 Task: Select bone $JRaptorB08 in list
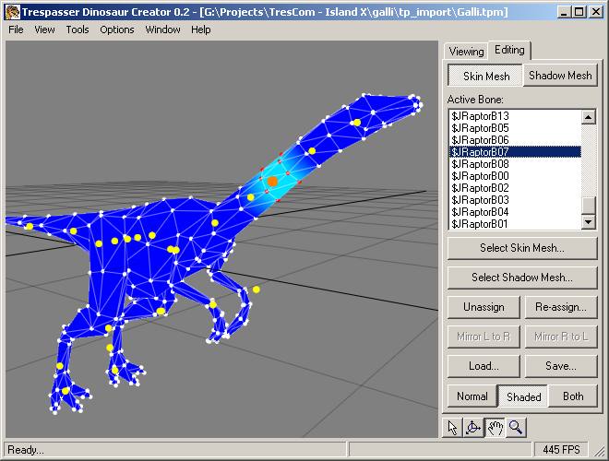coord(515,164)
